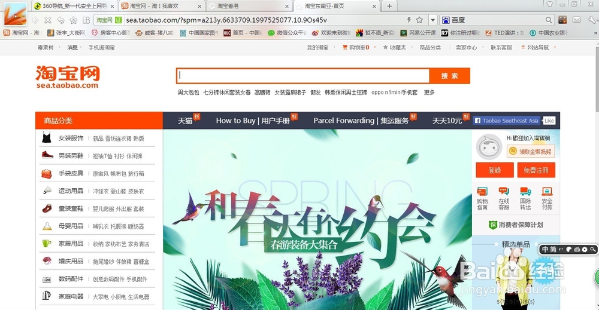Open the 男装男鞋 category with sneaker icon
The height and width of the screenshot is (310, 599).
pos(71,156)
